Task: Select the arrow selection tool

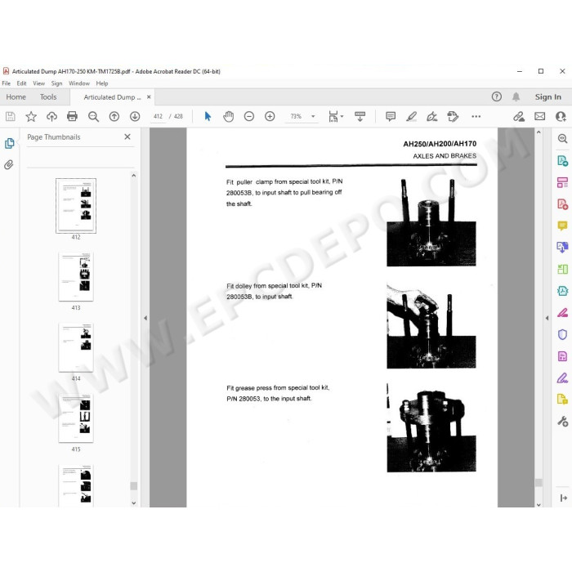Action: click(x=208, y=116)
